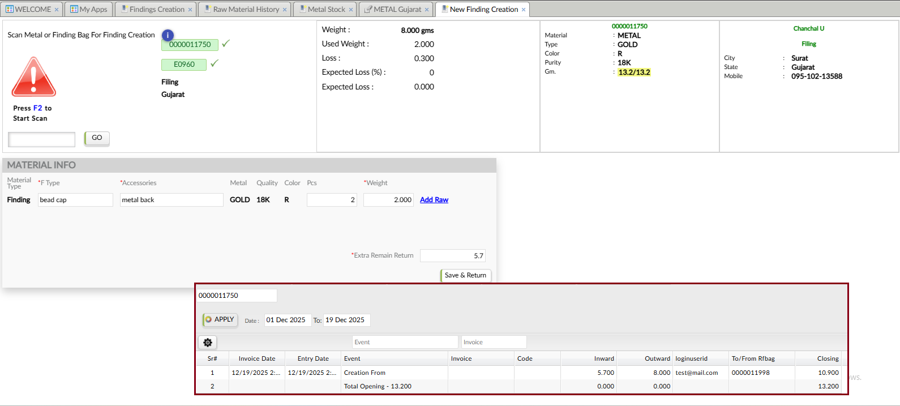Click the Save & Return button

click(465, 275)
